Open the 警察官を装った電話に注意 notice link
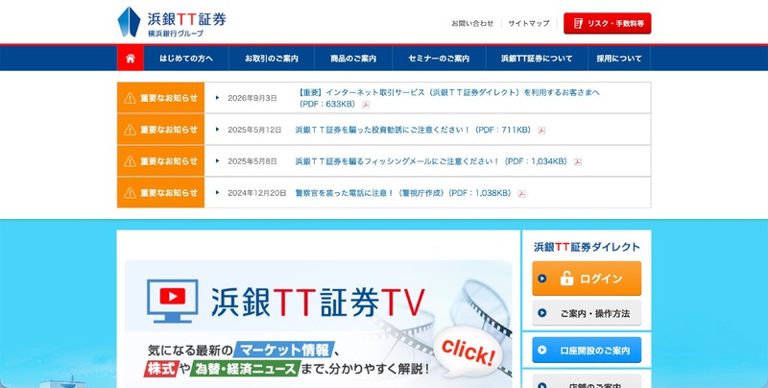Viewport: 768px width, 388px height. (x=403, y=193)
